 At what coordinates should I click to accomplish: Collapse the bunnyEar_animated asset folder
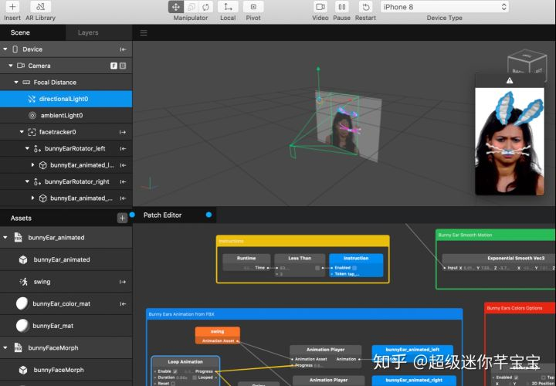point(5,238)
